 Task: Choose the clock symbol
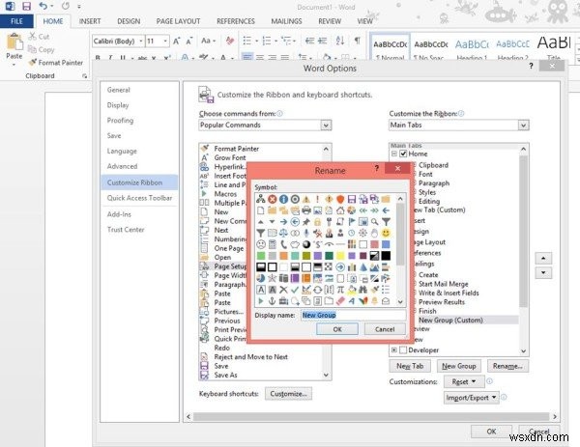pos(352,233)
